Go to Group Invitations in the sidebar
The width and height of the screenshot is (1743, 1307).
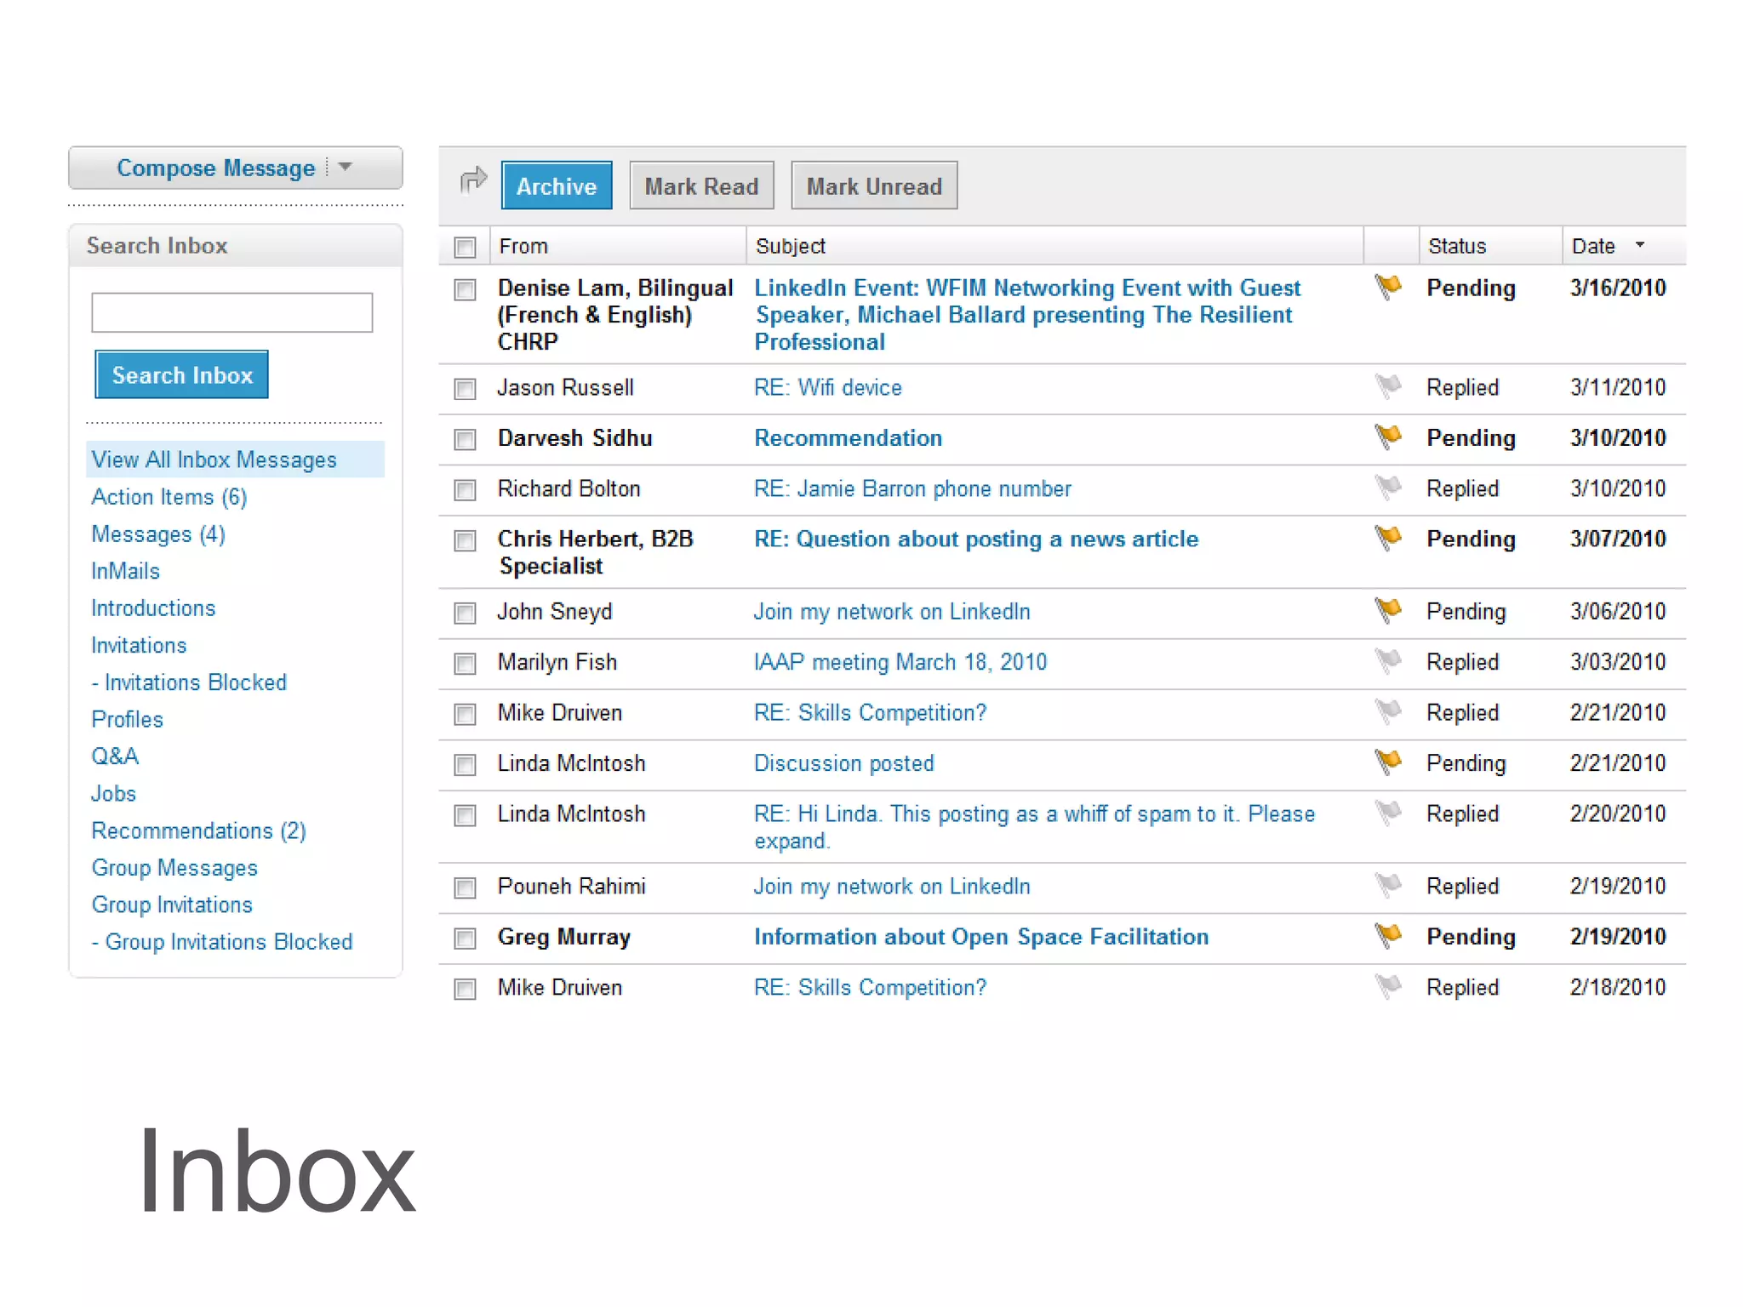(172, 905)
